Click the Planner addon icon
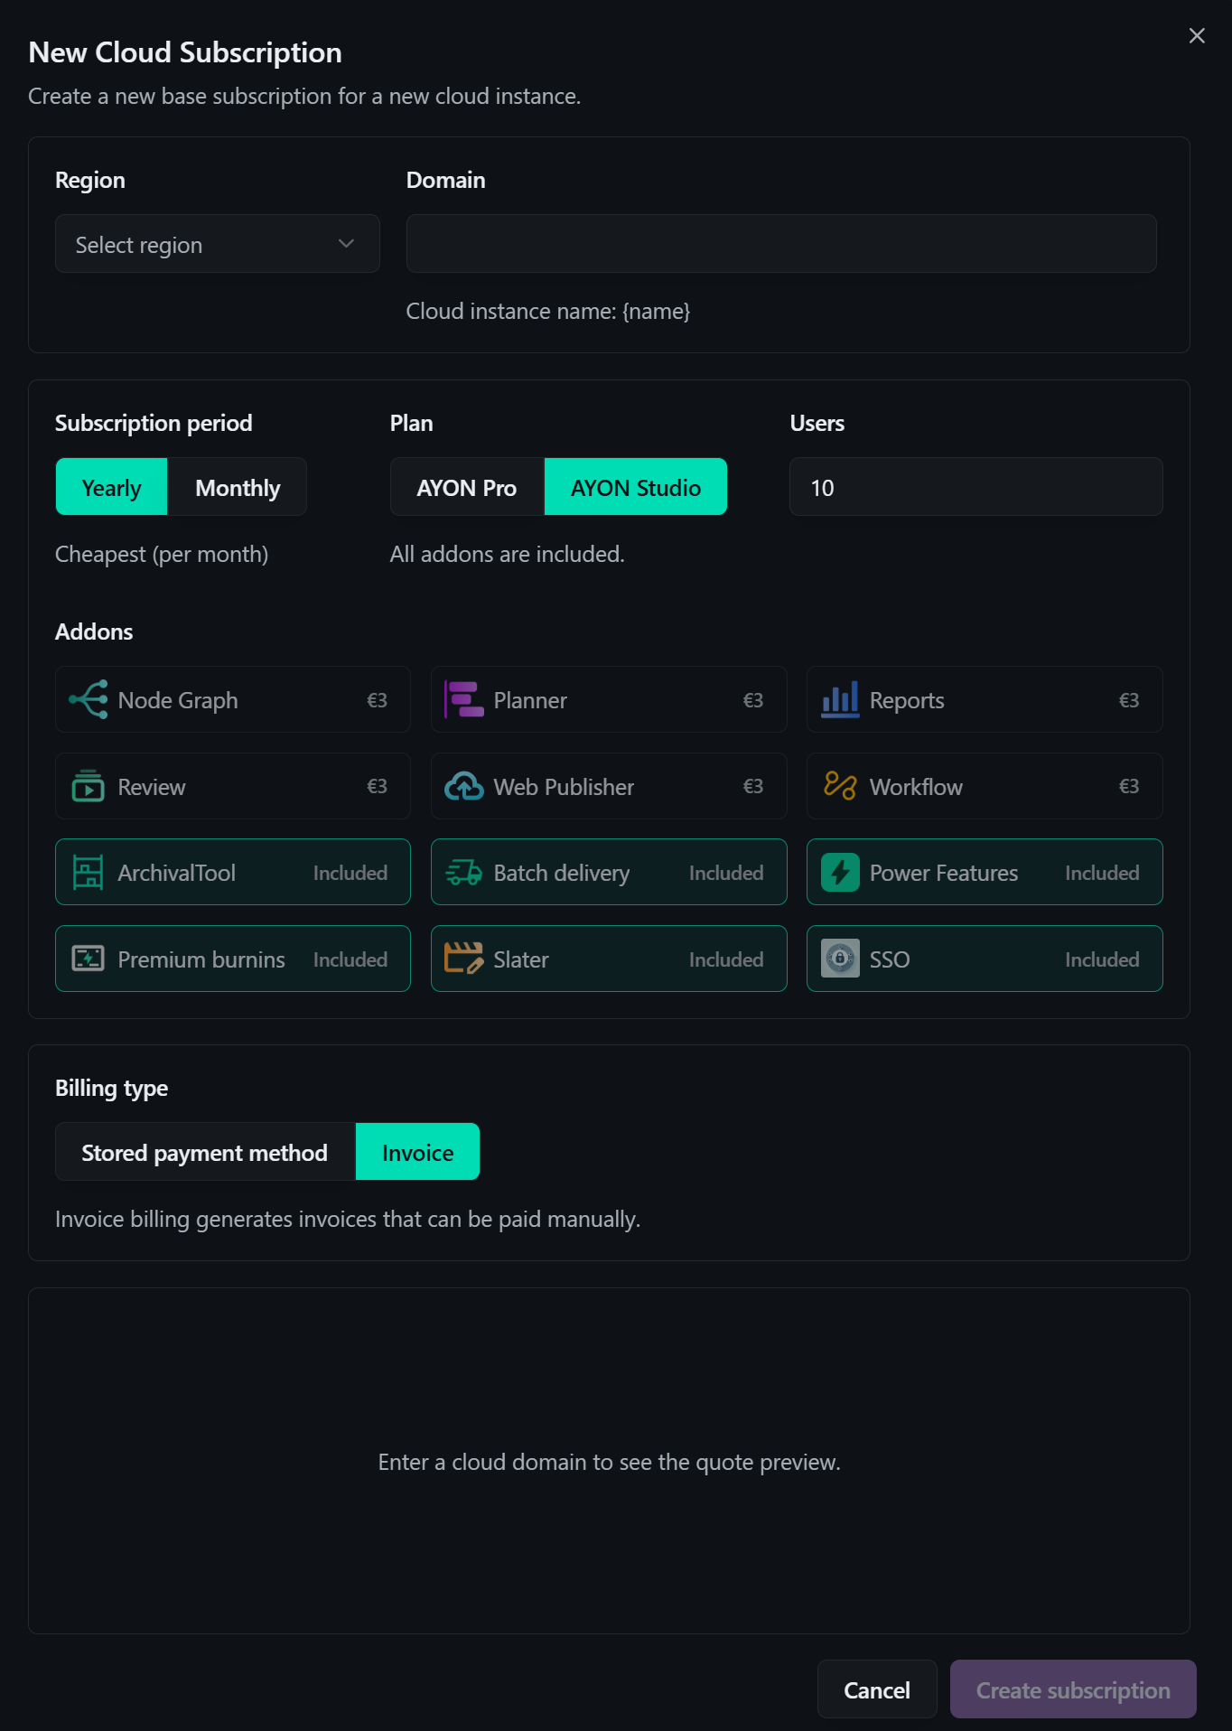This screenshot has height=1731, width=1232. (464, 699)
